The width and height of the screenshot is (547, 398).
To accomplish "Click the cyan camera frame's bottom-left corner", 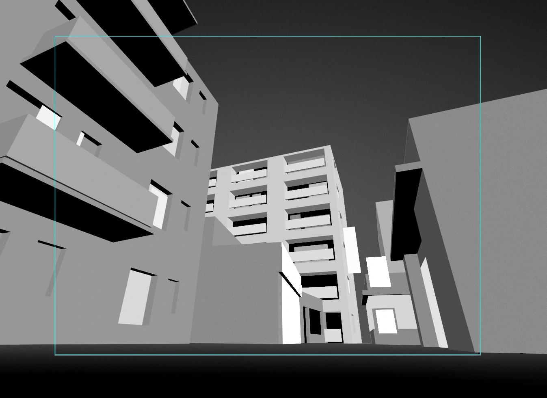I will tap(55, 355).
